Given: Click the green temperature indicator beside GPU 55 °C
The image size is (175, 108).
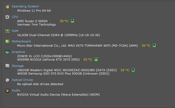Looking at the screenshot, I should point(96,59).
